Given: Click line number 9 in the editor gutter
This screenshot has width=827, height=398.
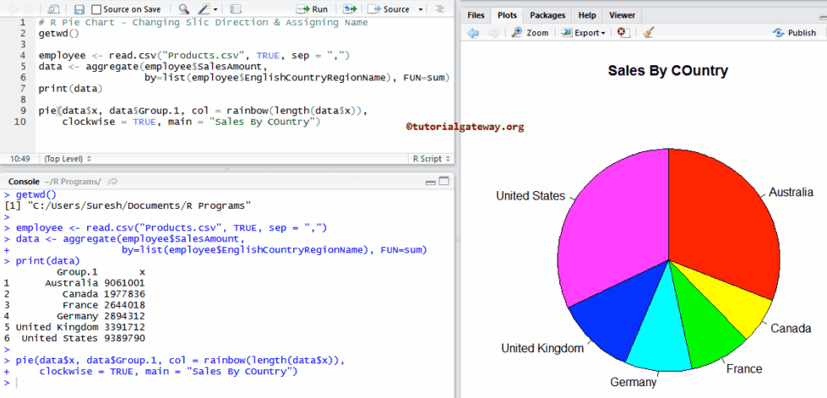Looking at the screenshot, I should pos(23,111).
